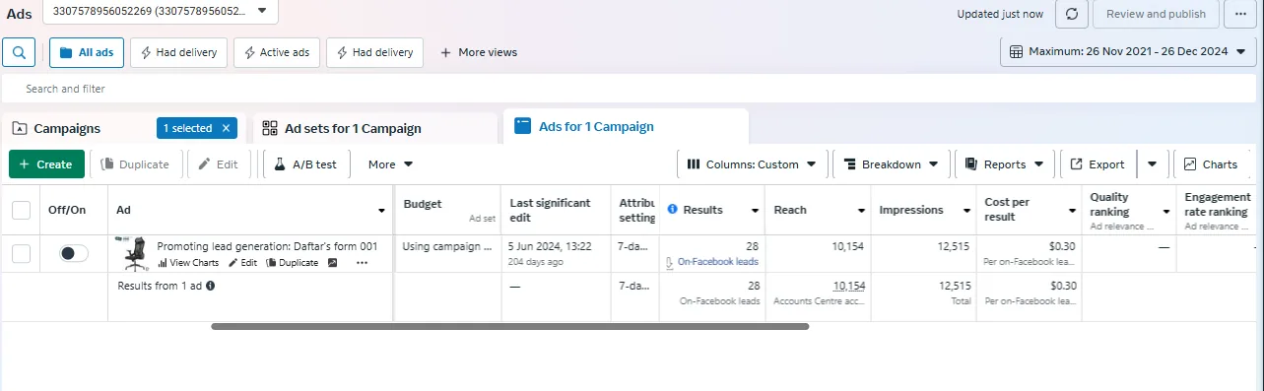Click the inline Duplicate link under the ad name
The image size is (1264, 391).
pyautogui.click(x=292, y=263)
